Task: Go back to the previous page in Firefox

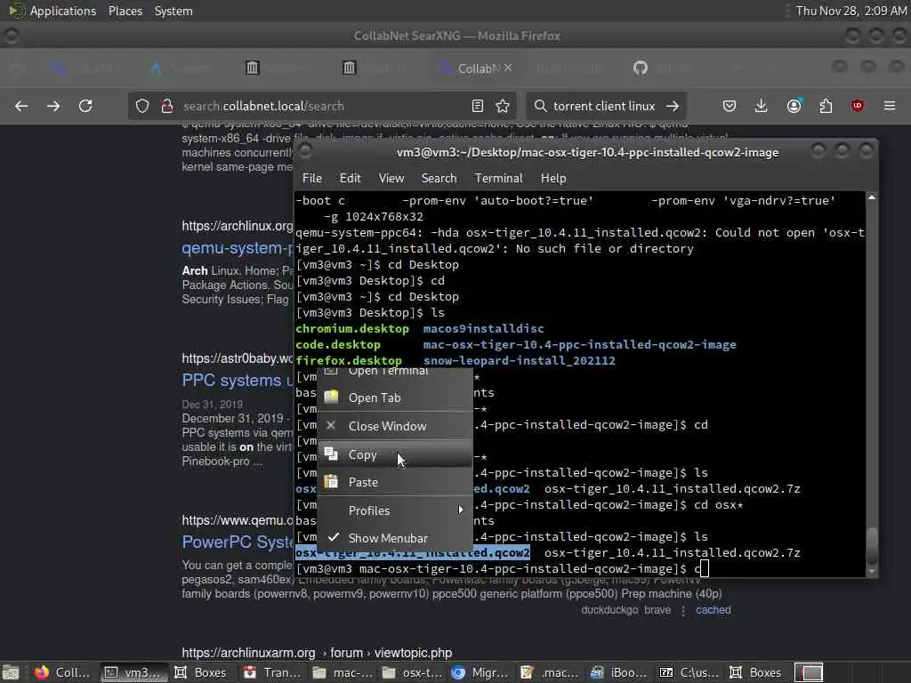Action: coord(21,106)
